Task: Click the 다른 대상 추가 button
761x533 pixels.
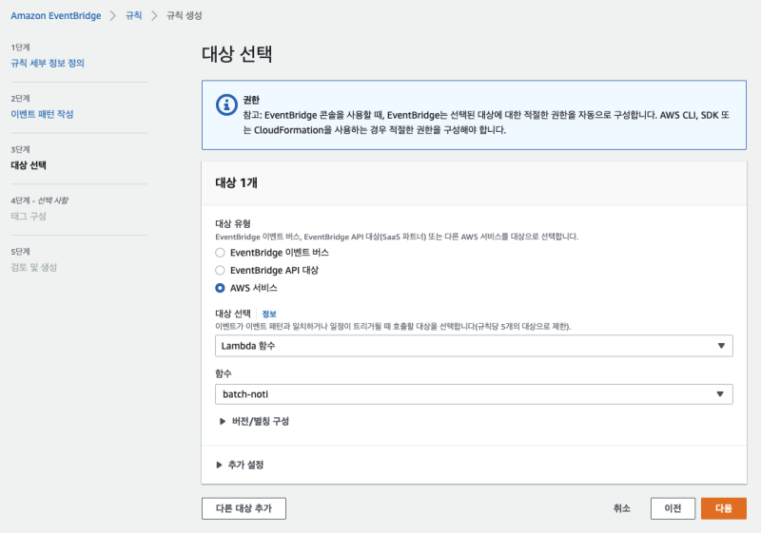Action: click(244, 508)
